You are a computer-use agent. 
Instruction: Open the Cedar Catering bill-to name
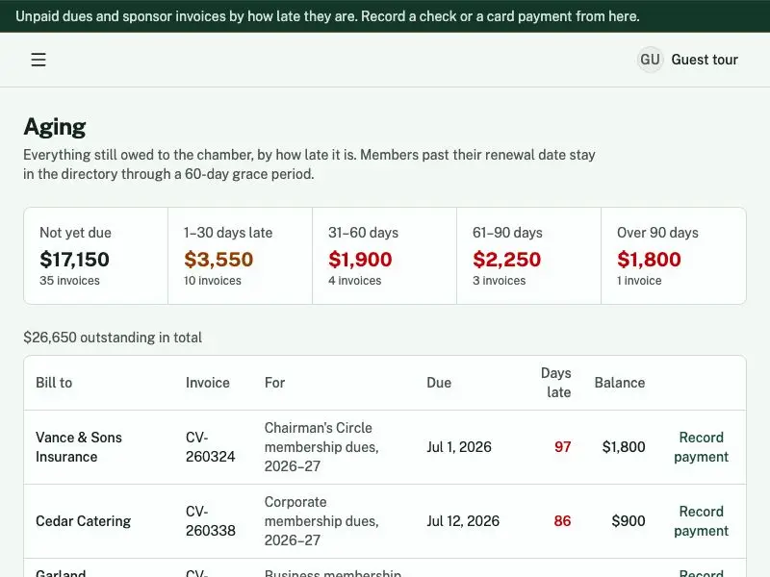tap(84, 521)
